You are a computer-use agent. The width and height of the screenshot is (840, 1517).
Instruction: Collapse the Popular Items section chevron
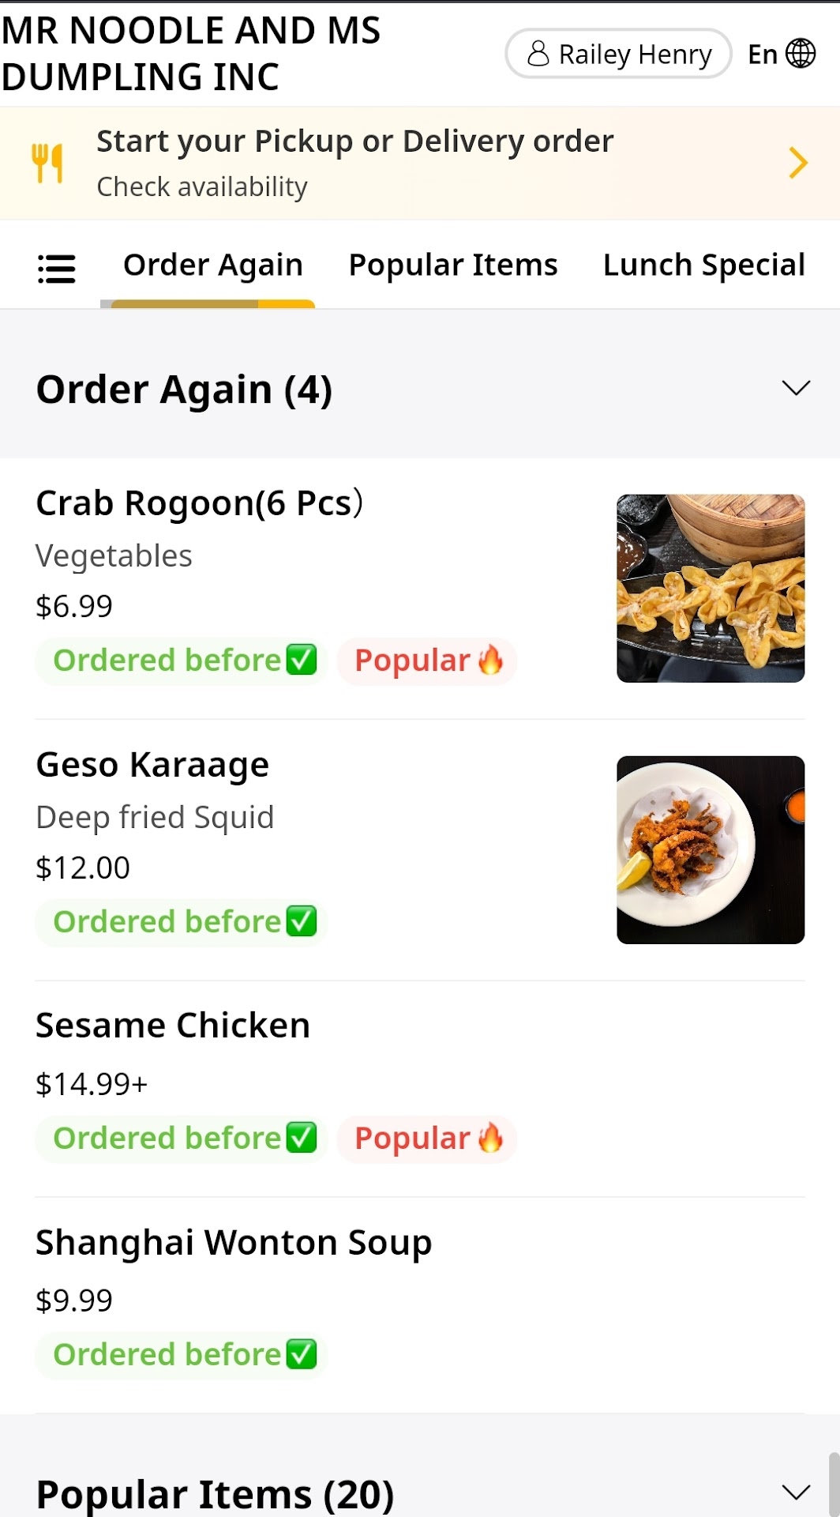(795, 1492)
